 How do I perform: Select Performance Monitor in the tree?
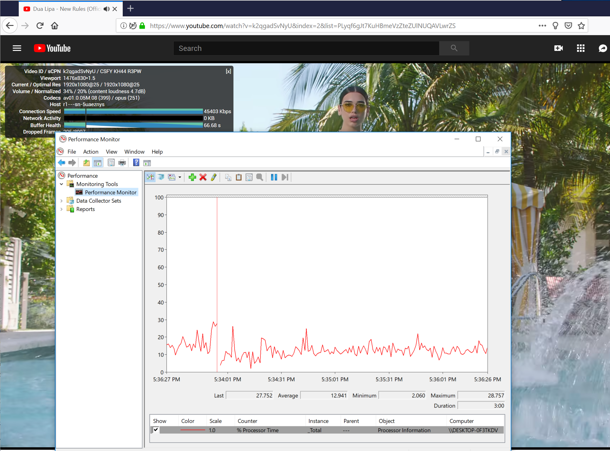tap(111, 192)
